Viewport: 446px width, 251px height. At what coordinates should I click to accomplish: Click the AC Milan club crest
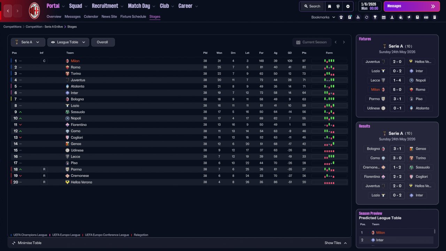click(x=34, y=11)
